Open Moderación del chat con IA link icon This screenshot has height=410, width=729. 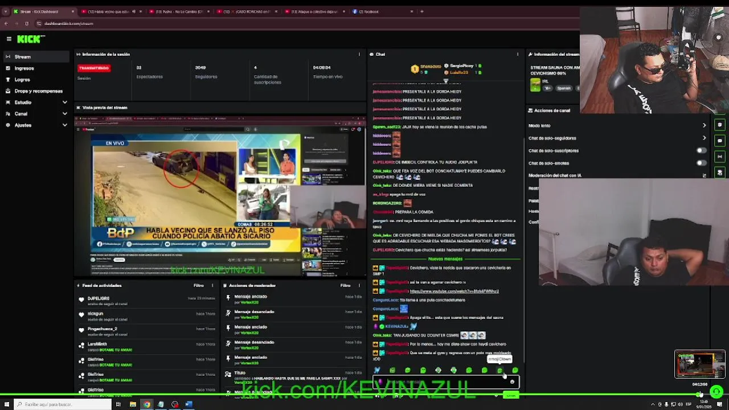pyautogui.click(x=704, y=175)
